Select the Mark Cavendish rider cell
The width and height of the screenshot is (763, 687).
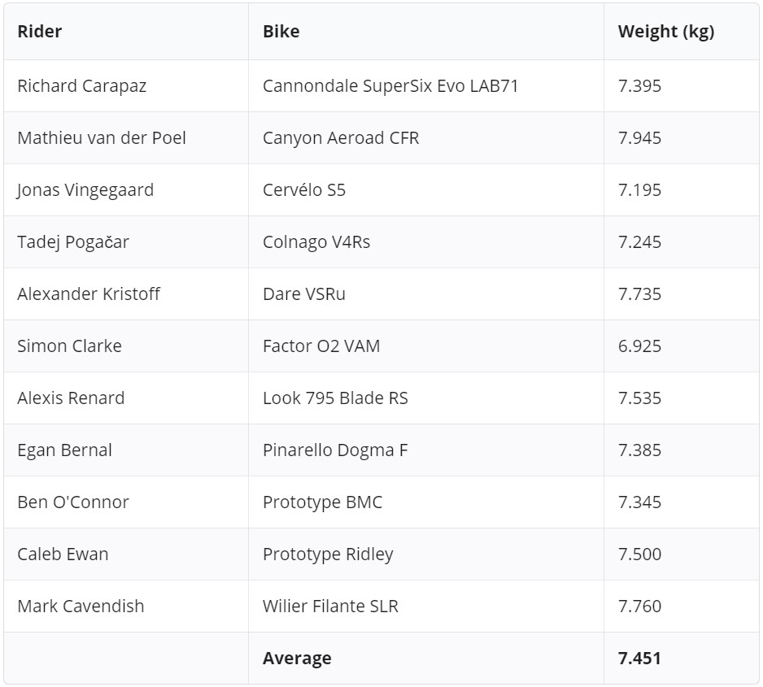(81, 607)
